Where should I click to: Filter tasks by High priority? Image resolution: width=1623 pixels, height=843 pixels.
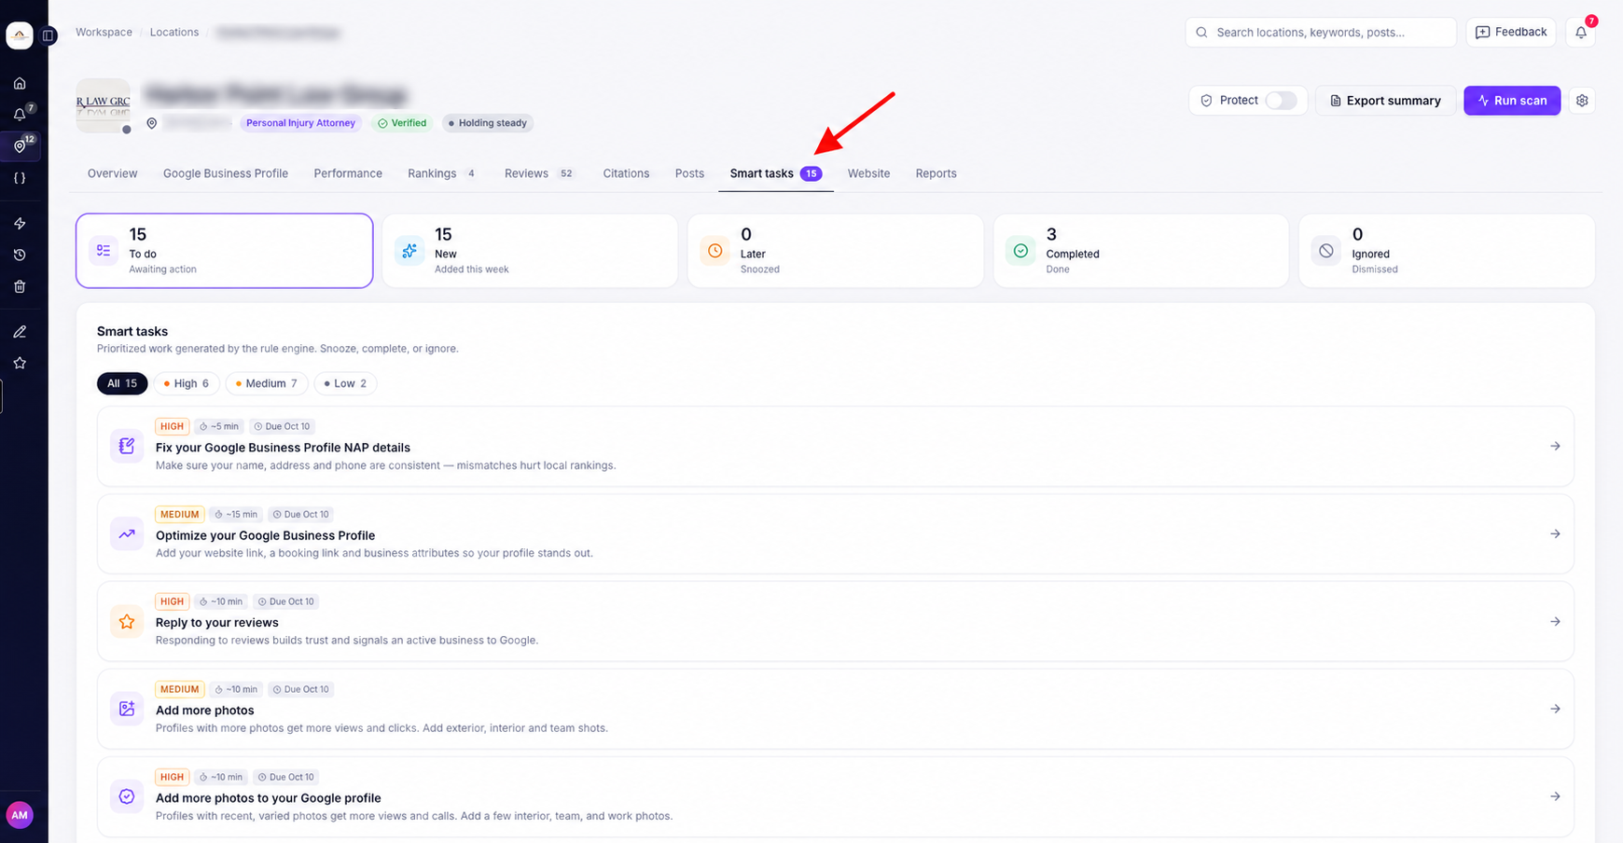pyautogui.click(x=187, y=383)
